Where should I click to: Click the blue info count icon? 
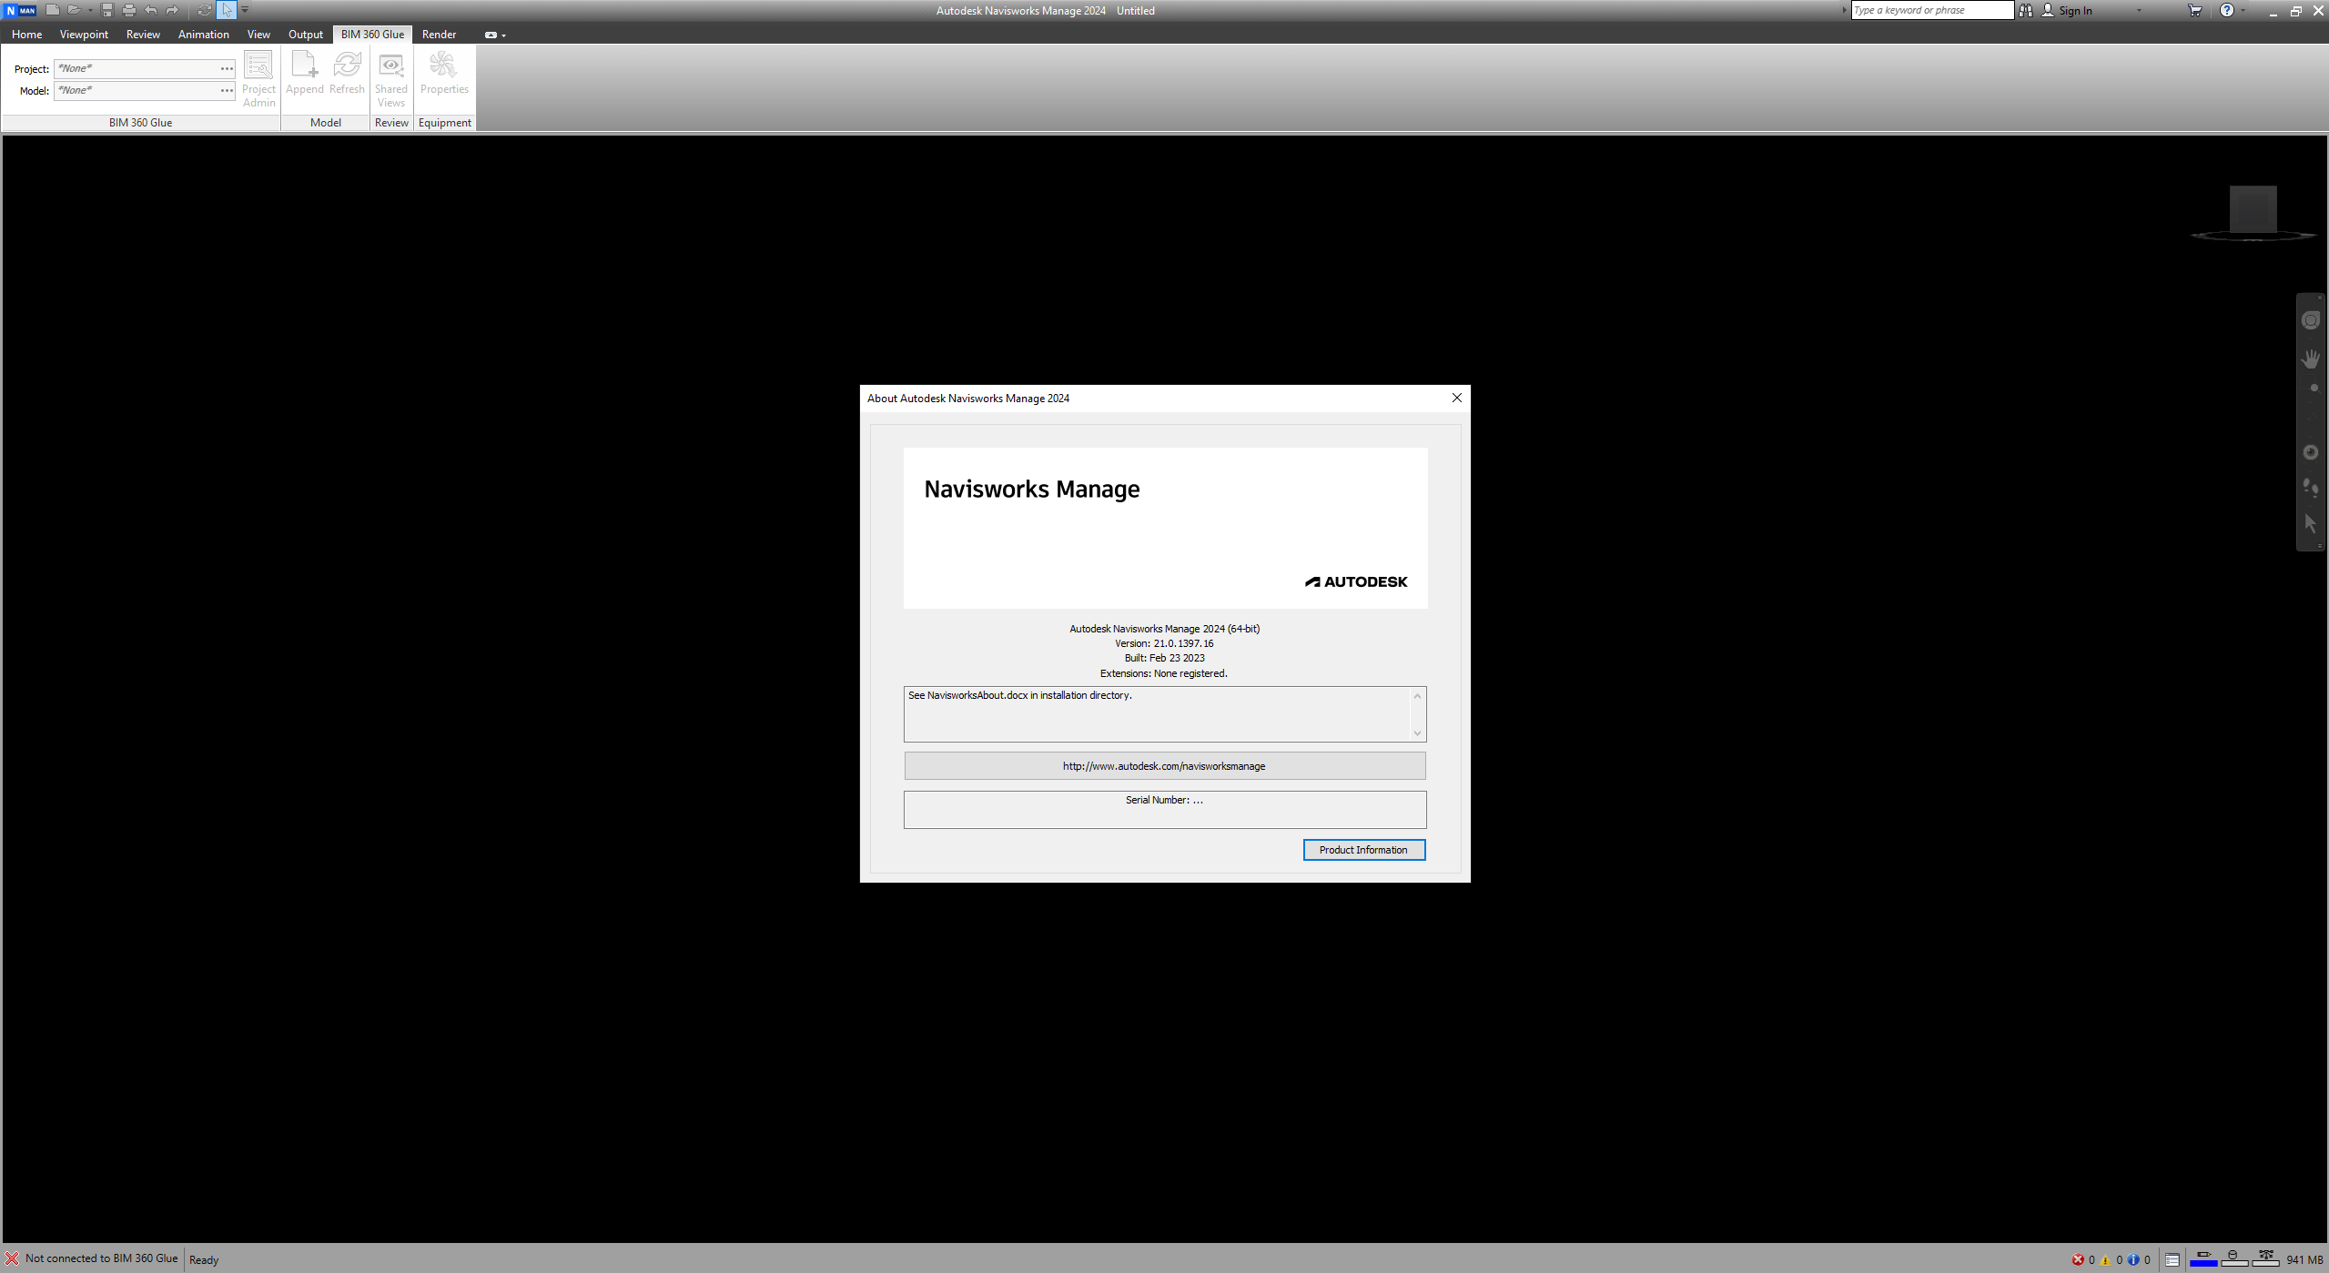(x=2133, y=1259)
